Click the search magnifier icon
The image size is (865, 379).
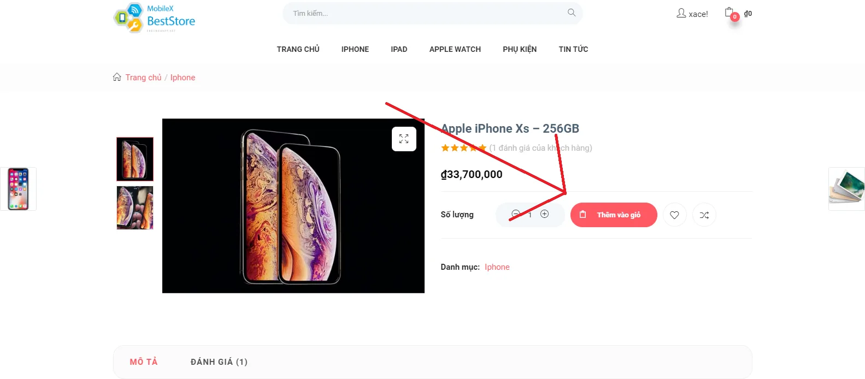pos(572,13)
